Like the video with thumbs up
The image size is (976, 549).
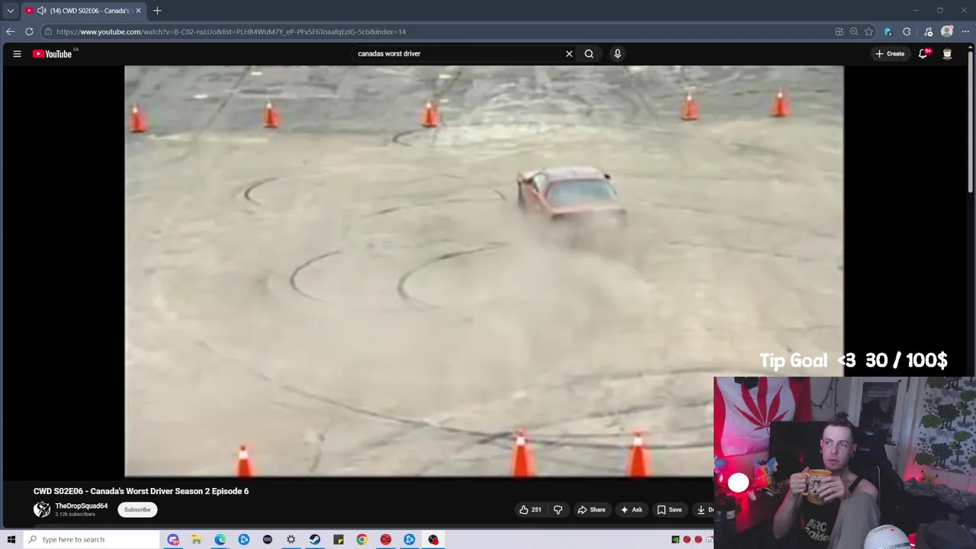coord(530,509)
